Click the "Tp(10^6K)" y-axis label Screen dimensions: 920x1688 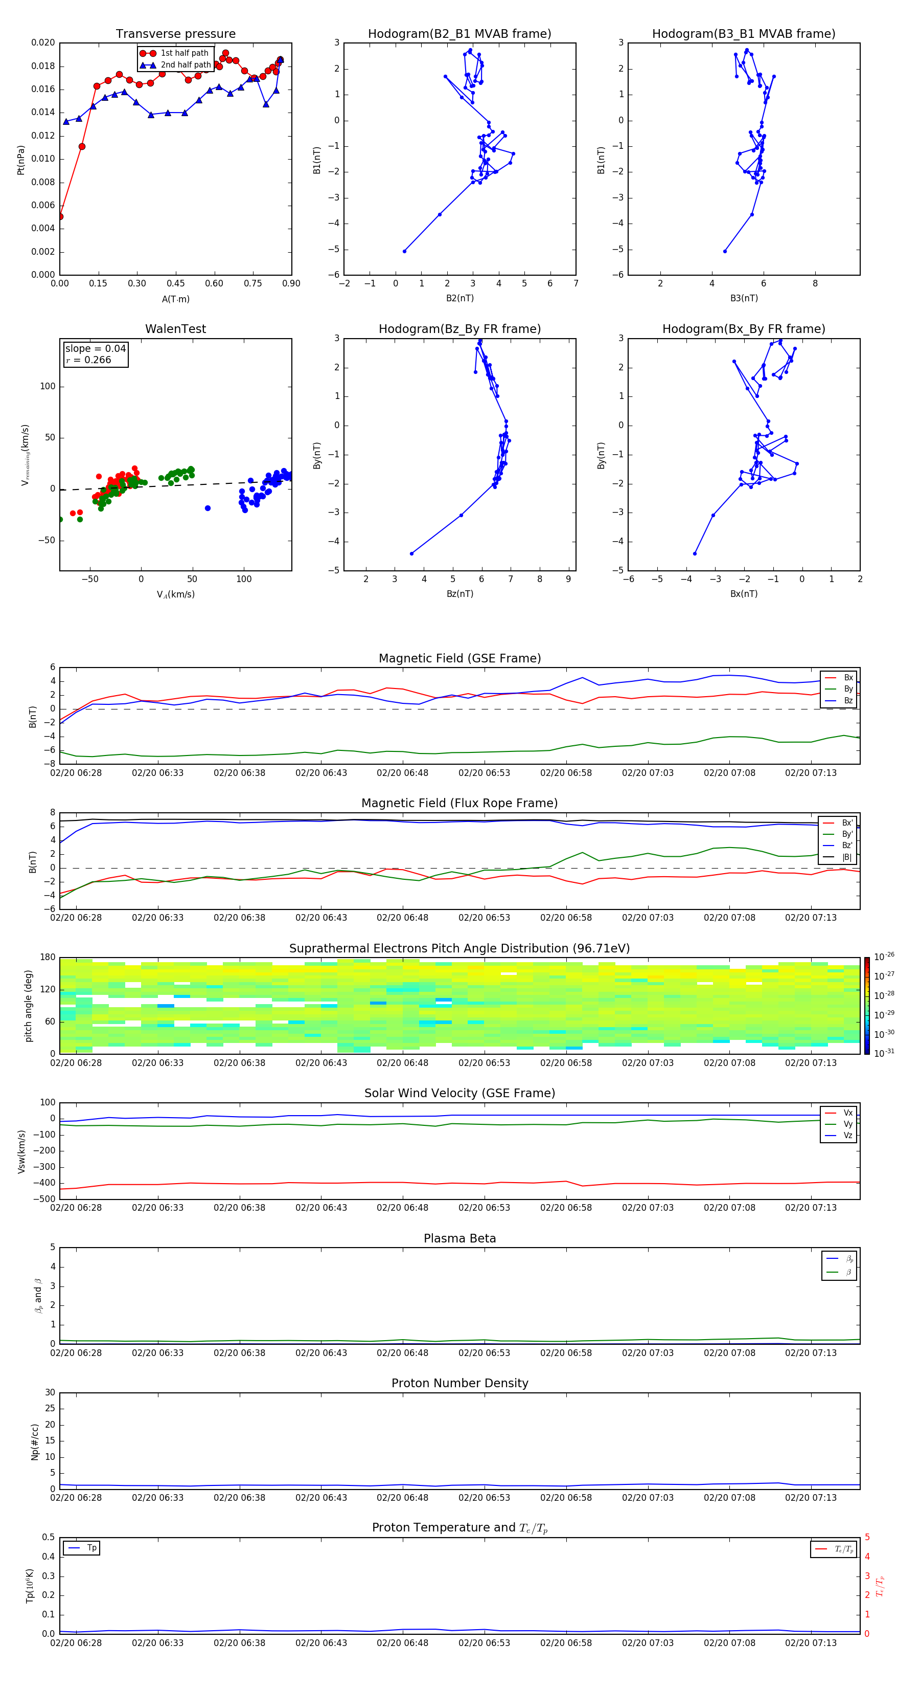(x=30, y=1586)
